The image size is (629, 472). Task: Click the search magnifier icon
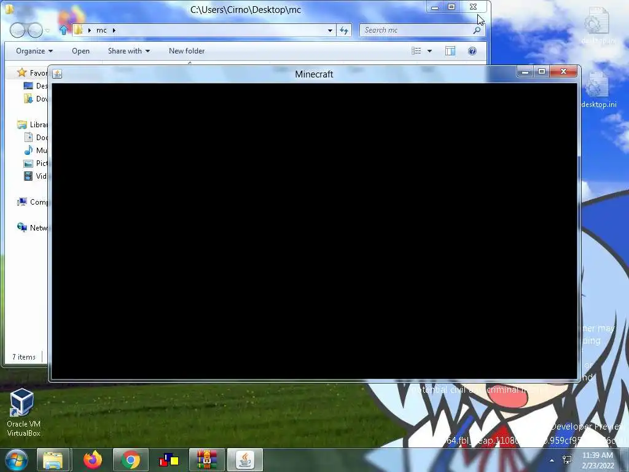pyautogui.click(x=477, y=30)
